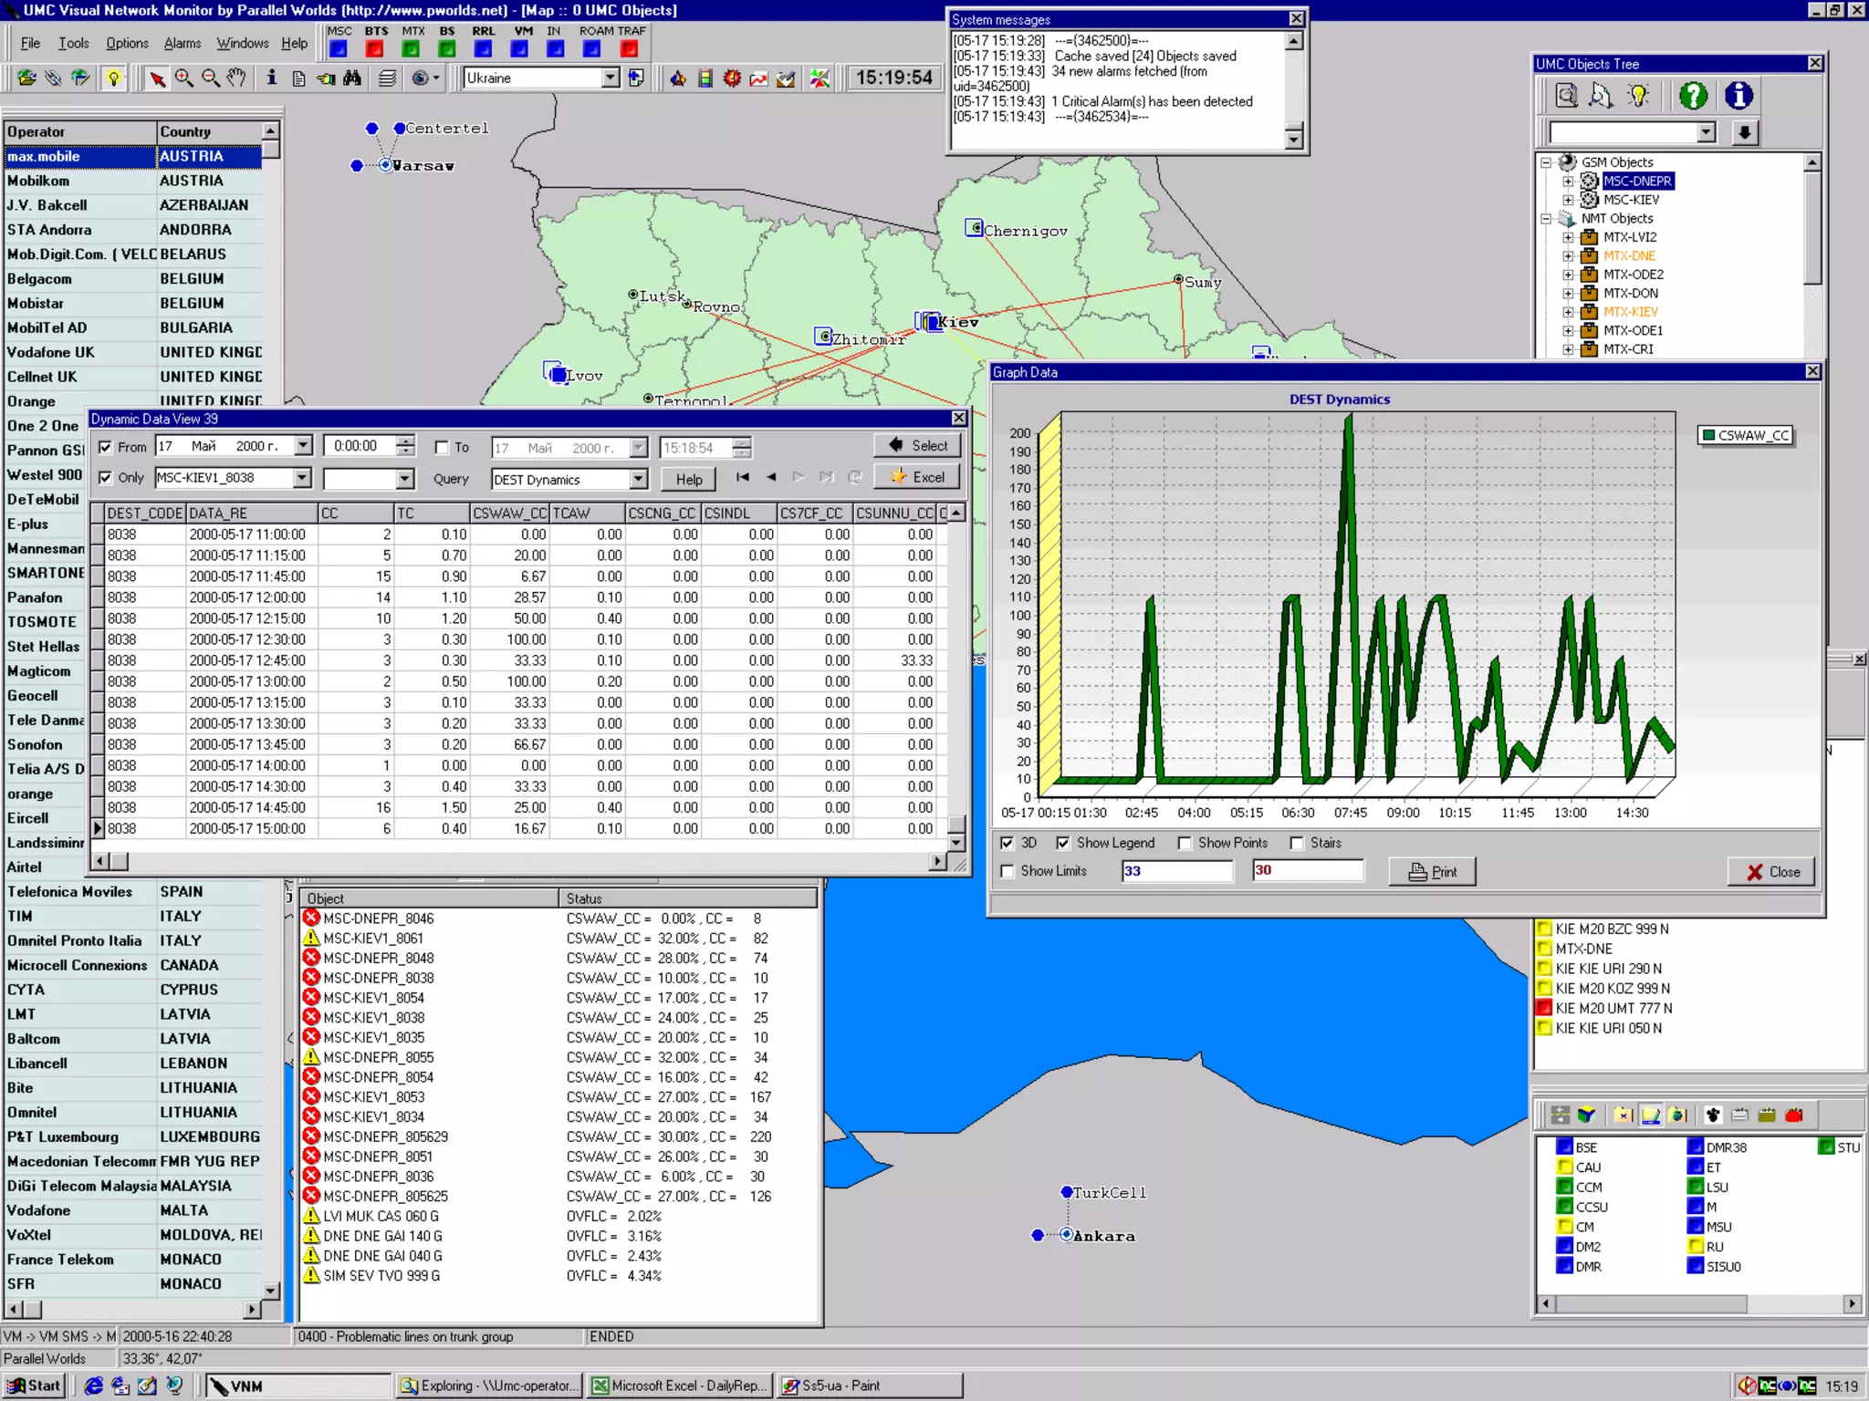
Task: Click the MTX green status indicator
Action: [x=411, y=49]
